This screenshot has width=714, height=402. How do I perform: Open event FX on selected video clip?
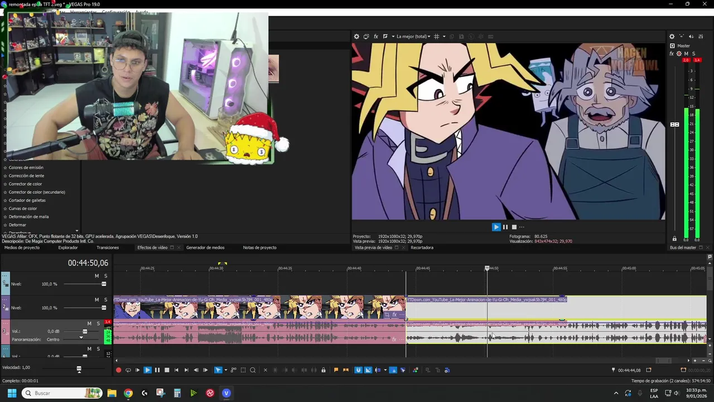tap(394, 314)
